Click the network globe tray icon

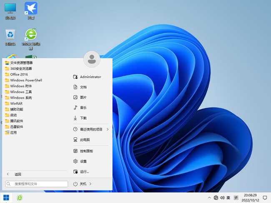tap(216, 198)
